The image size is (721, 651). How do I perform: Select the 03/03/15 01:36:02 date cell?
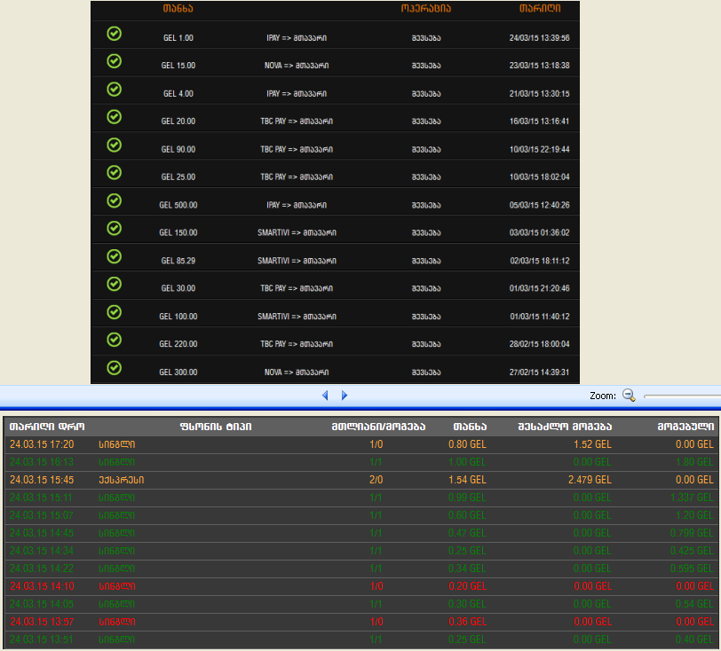point(539,232)
